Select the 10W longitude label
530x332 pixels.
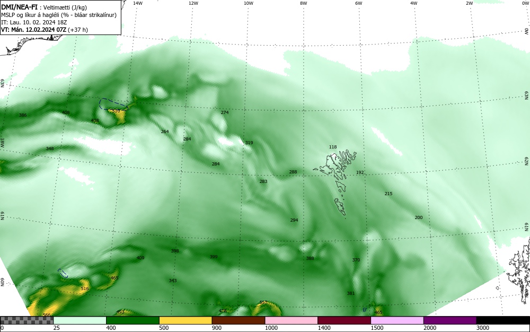tap(249, 3)
